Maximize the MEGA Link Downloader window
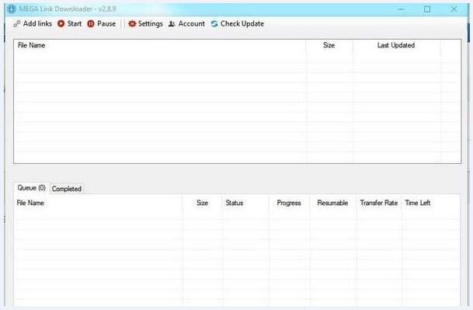 click(427, 9)
